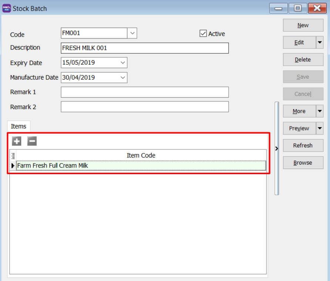
Task: Click the grid column chooser icon
Action: pos(13,156)
